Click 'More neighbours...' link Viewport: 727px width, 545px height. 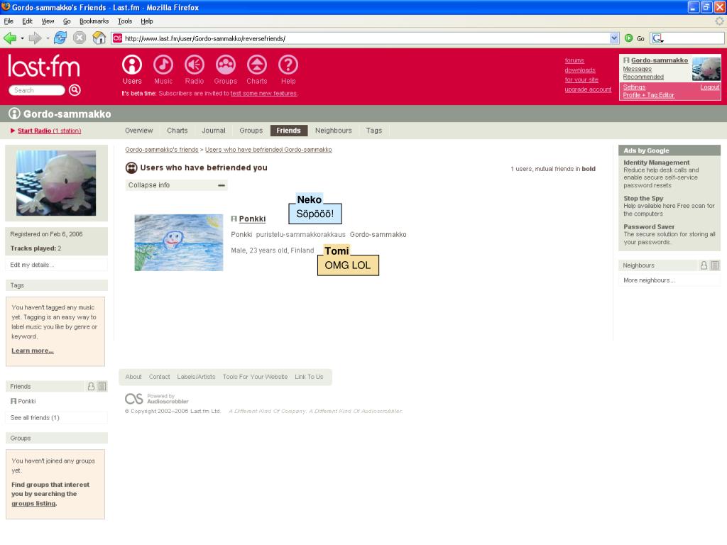(649, 280)
